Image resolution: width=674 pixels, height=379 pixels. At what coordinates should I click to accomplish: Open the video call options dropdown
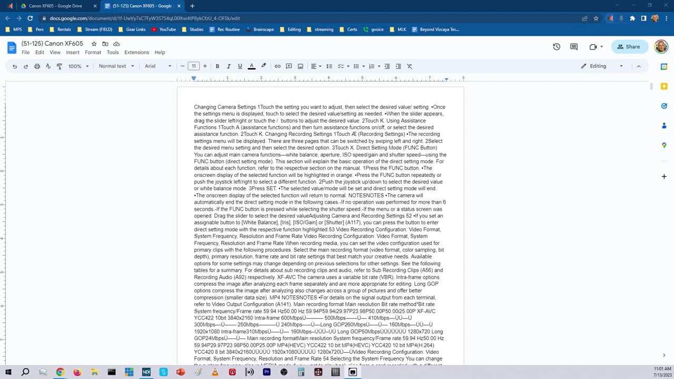tap(602, 47)
